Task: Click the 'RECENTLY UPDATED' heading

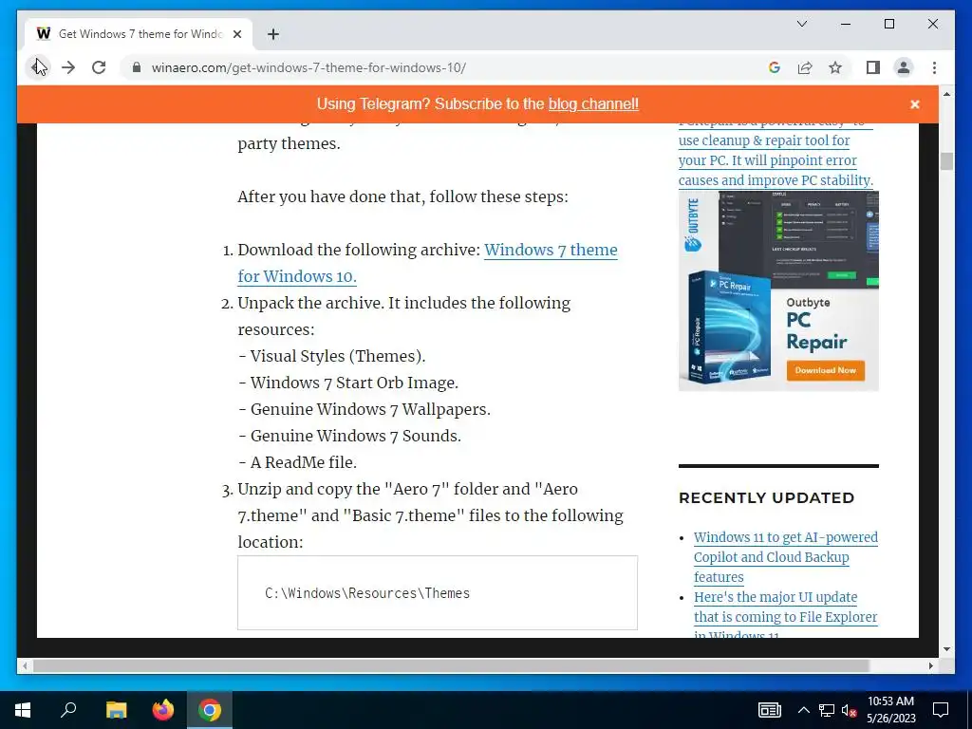Action: point(766,497)
